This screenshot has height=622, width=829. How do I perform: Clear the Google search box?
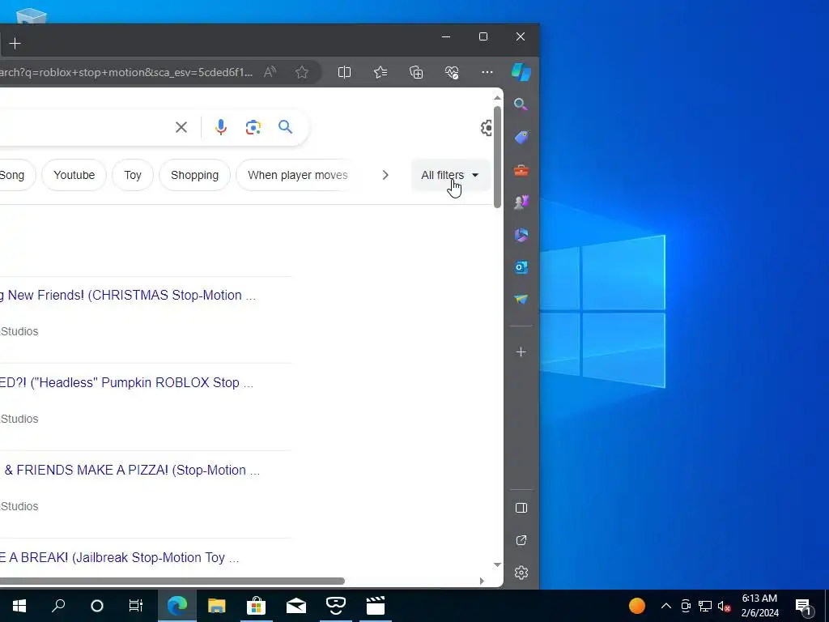[x=181, y=127]
